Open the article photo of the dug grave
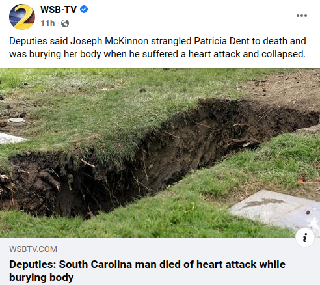Viewport: 320px width, 285px height. (160, 153)
